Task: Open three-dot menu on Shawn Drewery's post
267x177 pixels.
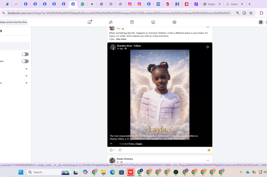Action: [208, 160]
